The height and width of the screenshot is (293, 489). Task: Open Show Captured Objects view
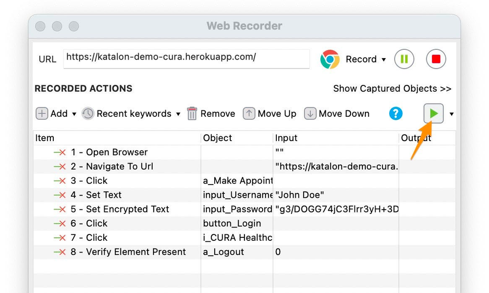pos(392,88)
